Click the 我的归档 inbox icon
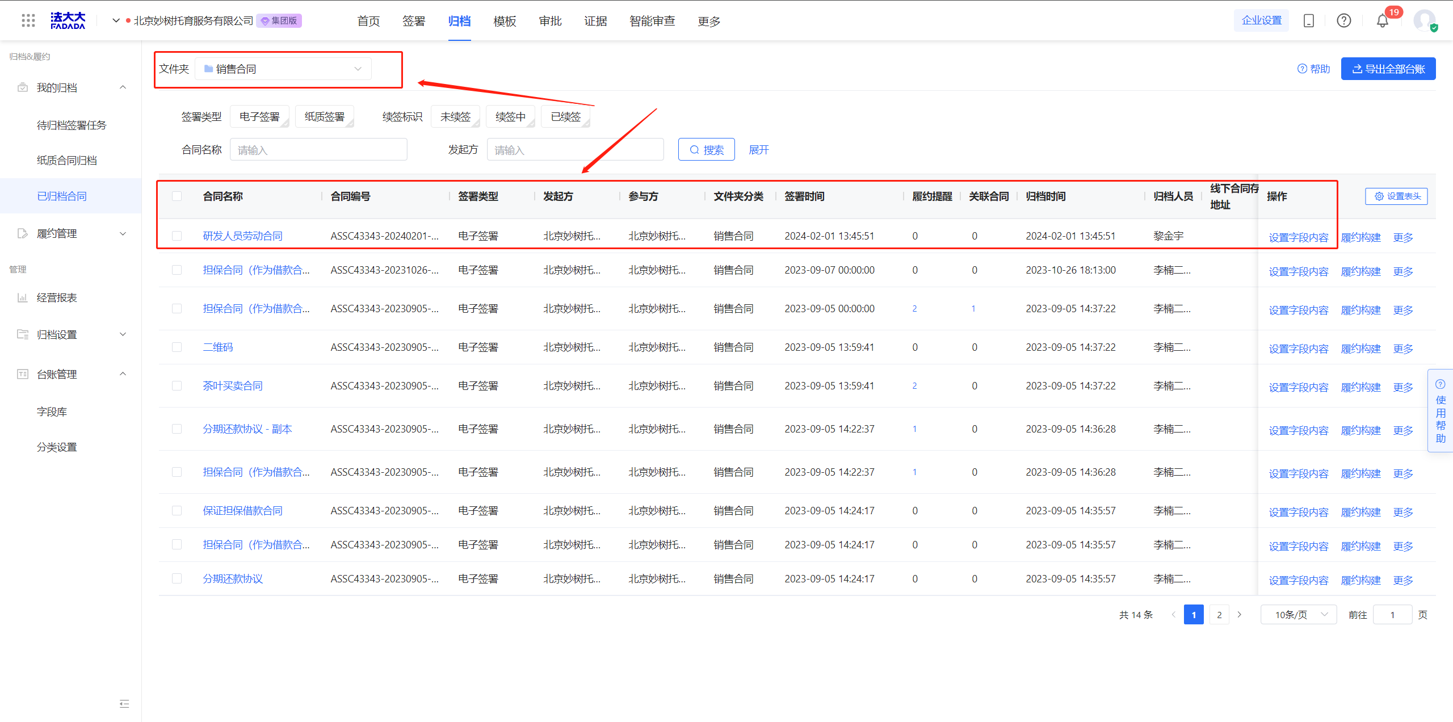The width and height of the screenshot is (1453, 722). pyautogui.click(x=23, y=87)
